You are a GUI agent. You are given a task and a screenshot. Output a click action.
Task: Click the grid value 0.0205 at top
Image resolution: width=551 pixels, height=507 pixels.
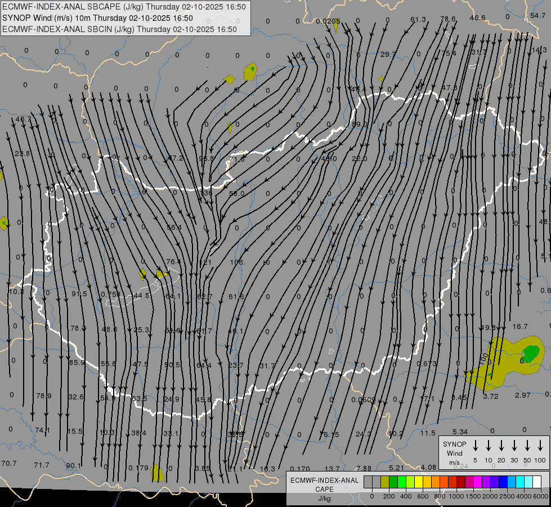328,21
